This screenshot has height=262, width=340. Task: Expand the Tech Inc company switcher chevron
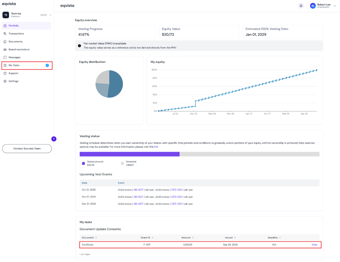coord(50,15)
